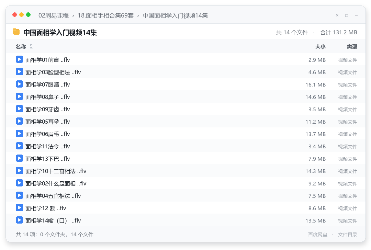Click the video icon for 面相学08鼻子
371x250 pixels.
click(19, 96)
